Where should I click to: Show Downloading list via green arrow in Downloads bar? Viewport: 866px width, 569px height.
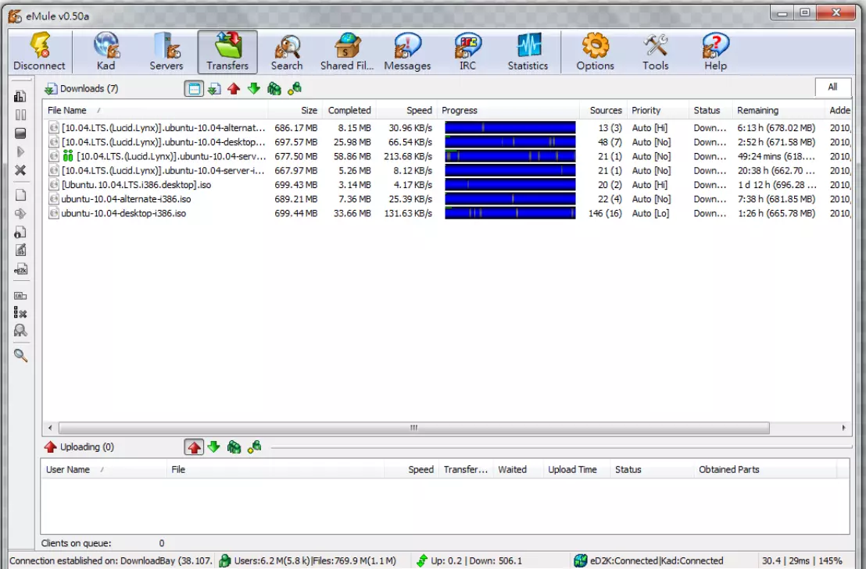(x=253, y=89)
